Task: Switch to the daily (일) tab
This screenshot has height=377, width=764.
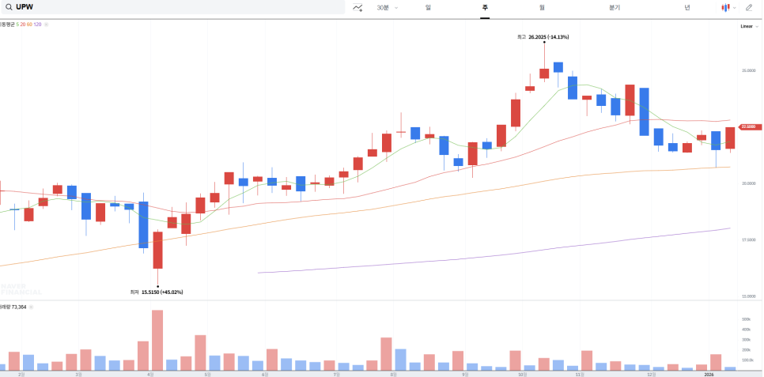Action: [x=428, y=7]
